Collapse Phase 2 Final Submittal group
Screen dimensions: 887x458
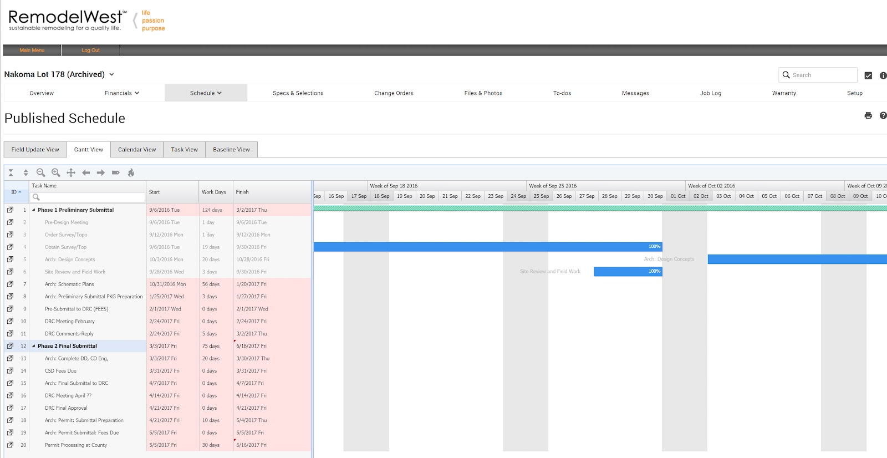click(33, 346)
